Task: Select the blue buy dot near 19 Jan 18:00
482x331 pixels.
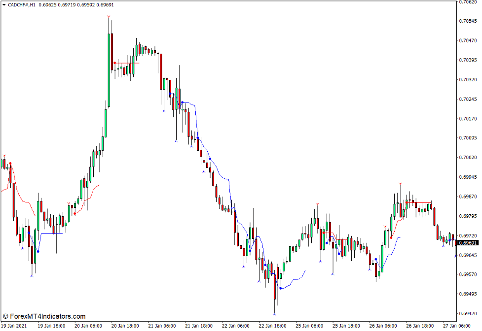Action: (x=38, y=251)
